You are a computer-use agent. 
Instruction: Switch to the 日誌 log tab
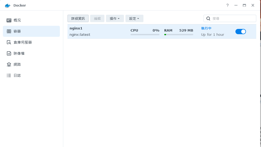pyautogui.click(x=31, y=75)
